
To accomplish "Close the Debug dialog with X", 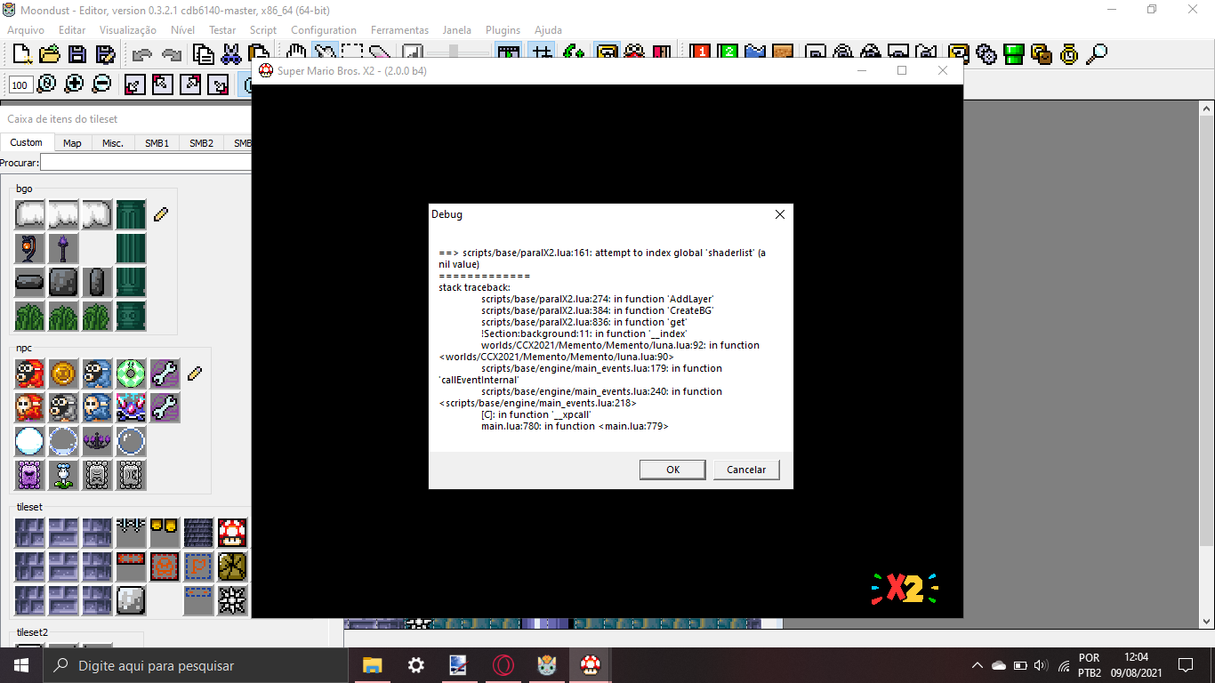I will (x=780, y=214).
